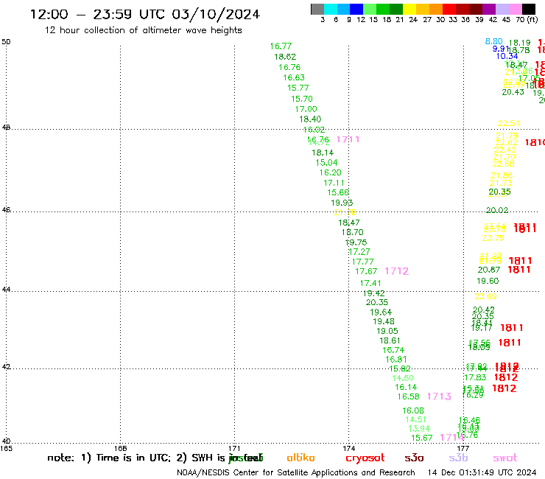Click the wave height value 18.40
Screen dimensions: 545x479
pos(310,119)
